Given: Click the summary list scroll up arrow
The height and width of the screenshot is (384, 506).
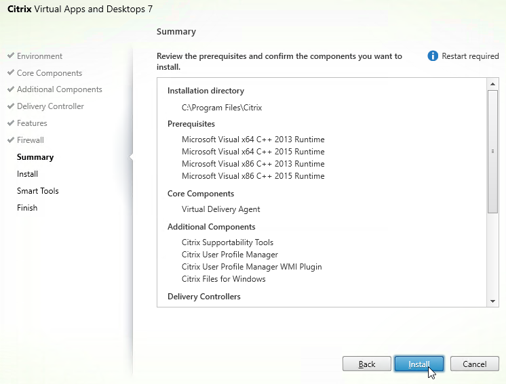Looking at the screenshot, I should tap(492, 84).
